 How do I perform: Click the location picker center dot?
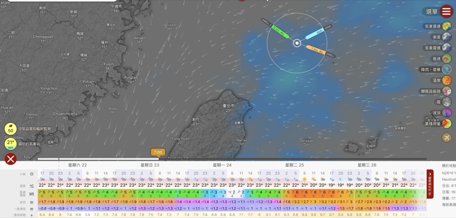(297, 43)
